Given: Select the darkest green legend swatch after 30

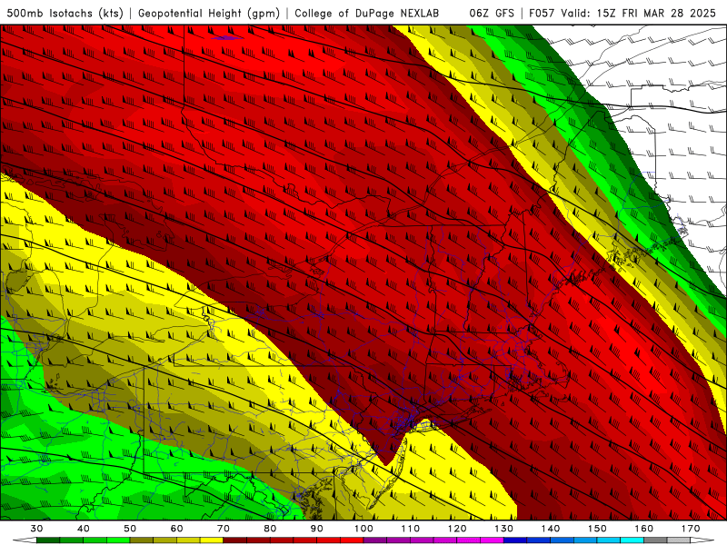Looking at the screenshot, I should coord(48,540).
